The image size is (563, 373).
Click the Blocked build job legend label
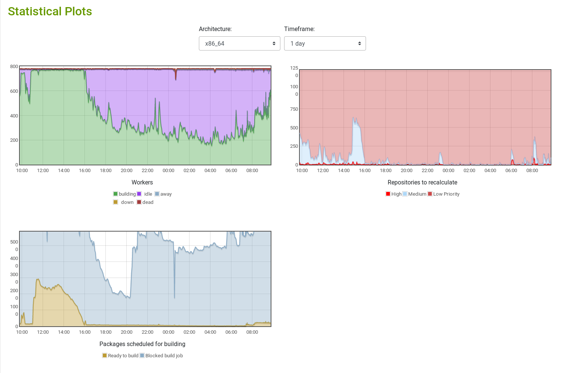(164, 355)
